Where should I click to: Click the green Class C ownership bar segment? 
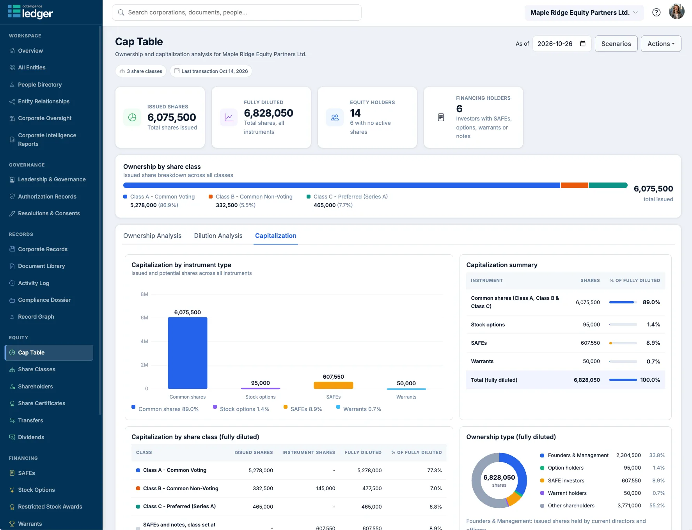coord(608,185)
